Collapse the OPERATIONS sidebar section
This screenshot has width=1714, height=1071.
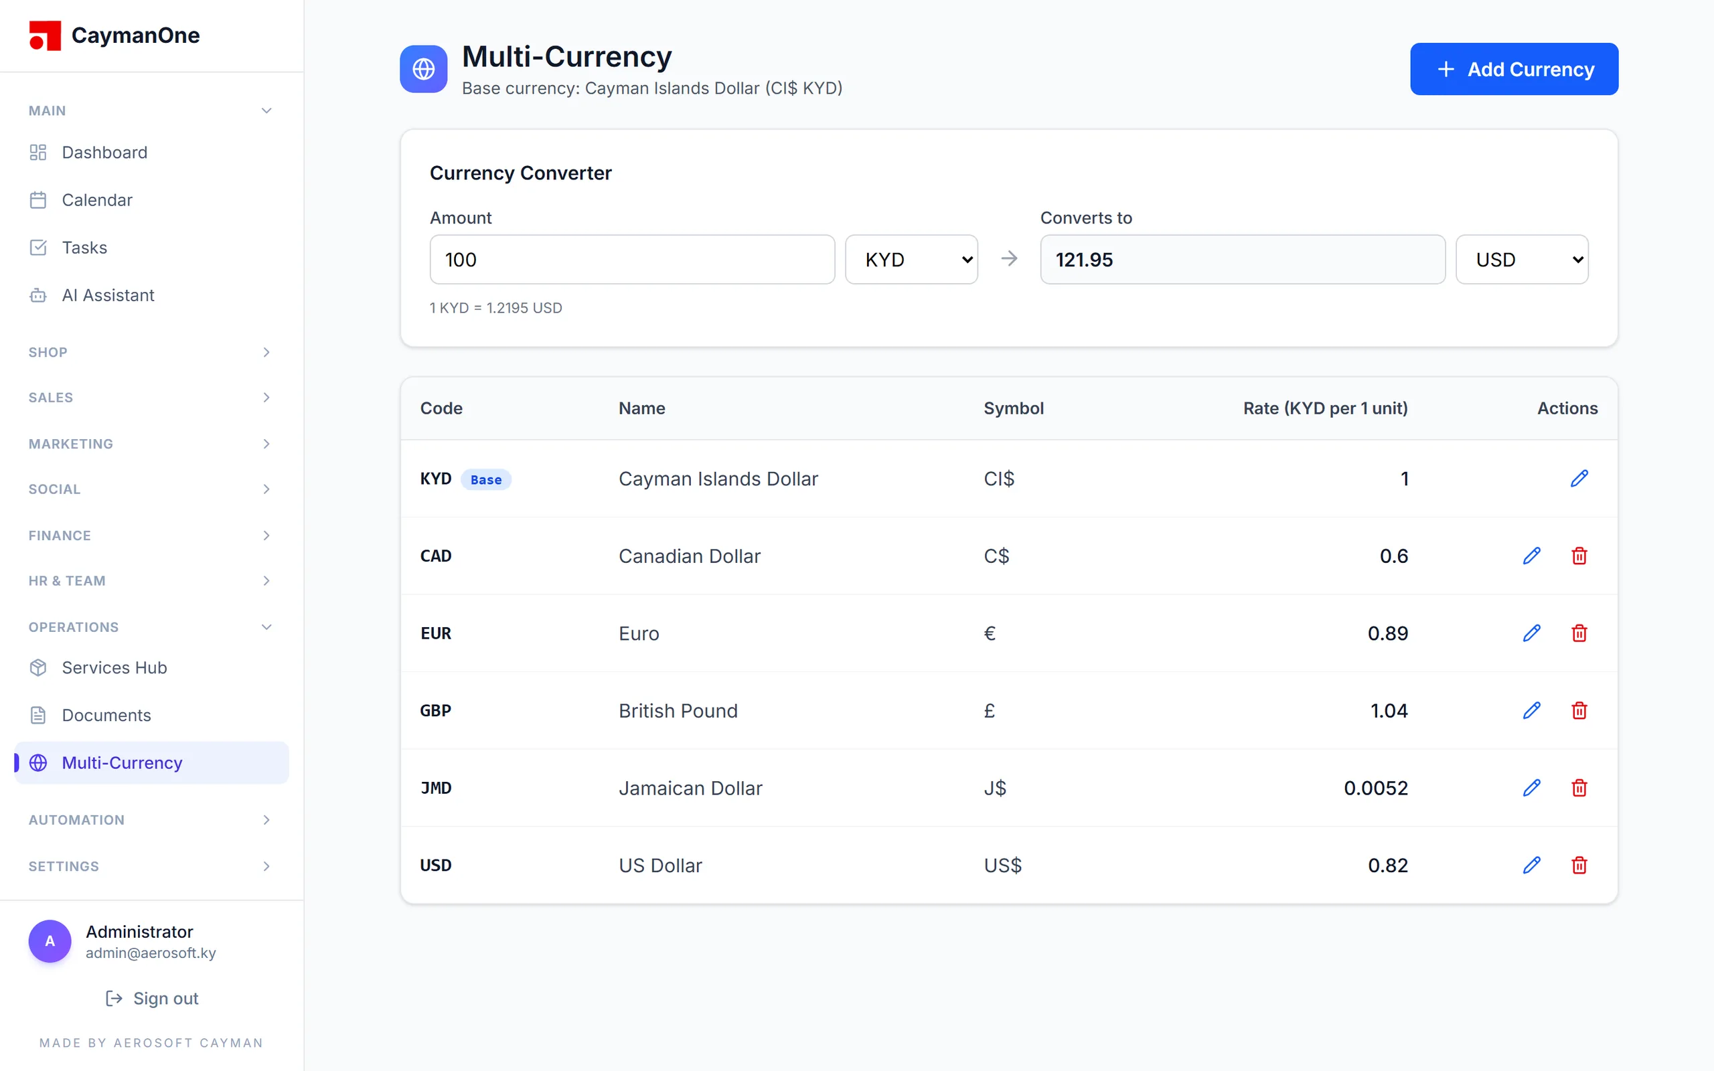click(151, 627)
